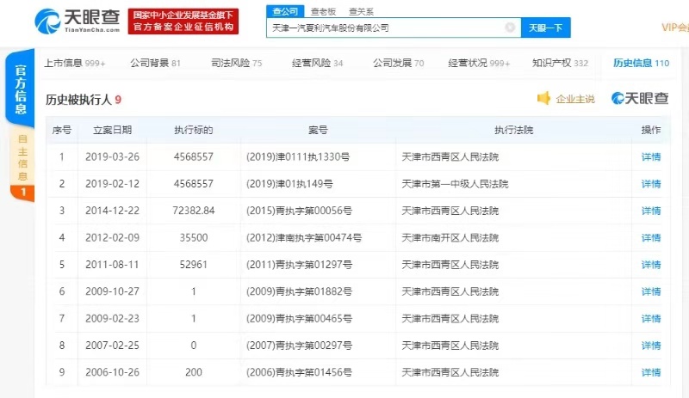The width and height of the screenshot is (689, 398).
Task: Select the date 2019-02-12
Action: 113,184
